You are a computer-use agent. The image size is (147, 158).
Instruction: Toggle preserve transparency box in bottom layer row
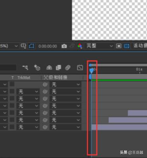12,127
